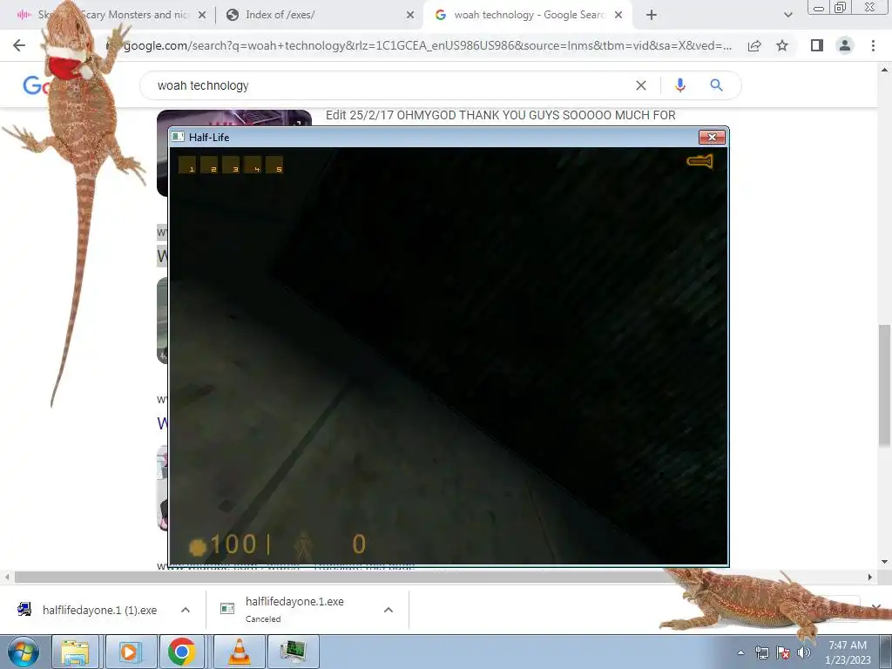
Task: Click the horizontal scrollbar right arrow
Action: [x=870, y=577]
